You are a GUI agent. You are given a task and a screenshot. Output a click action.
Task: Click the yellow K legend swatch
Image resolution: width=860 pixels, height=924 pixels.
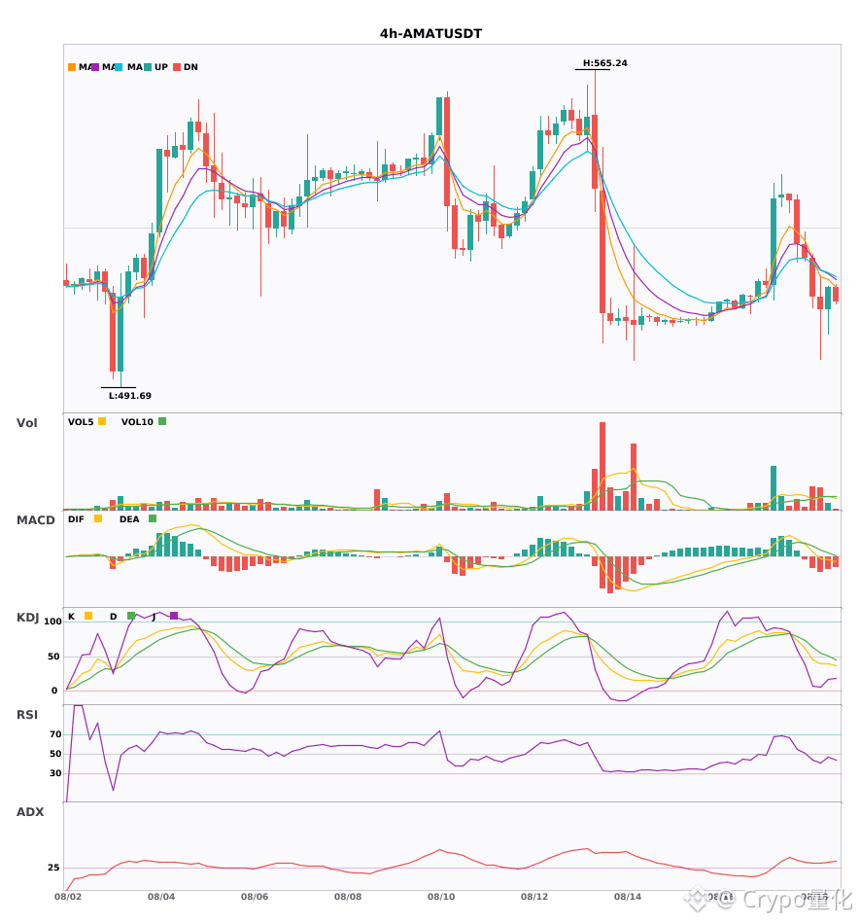click(88, 616)
